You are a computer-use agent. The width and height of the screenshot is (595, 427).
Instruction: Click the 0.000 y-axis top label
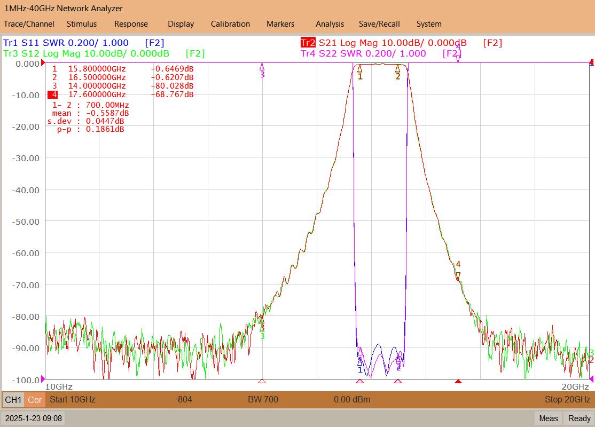point(27,64)
